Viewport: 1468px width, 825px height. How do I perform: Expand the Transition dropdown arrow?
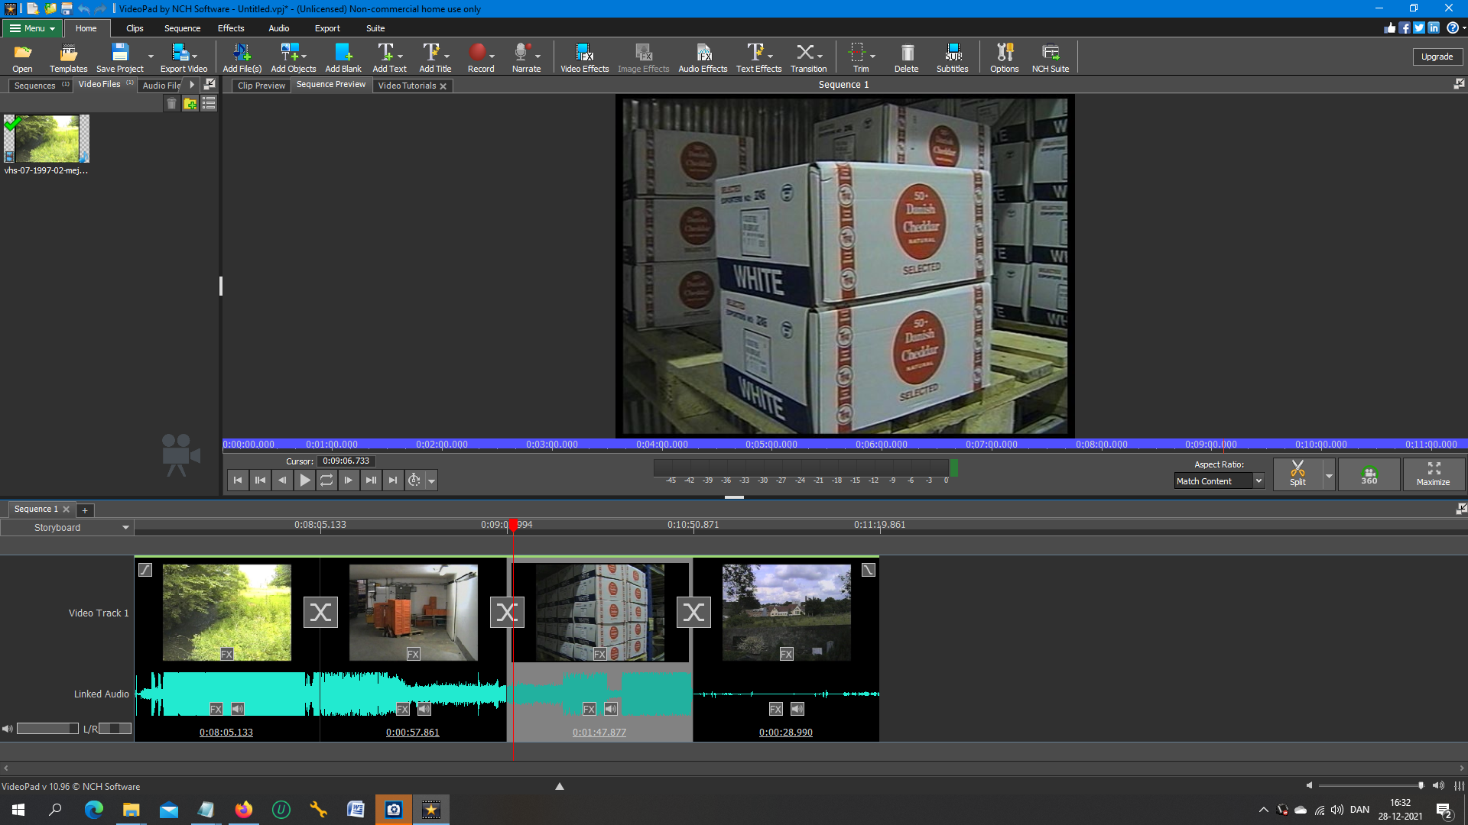820,56
